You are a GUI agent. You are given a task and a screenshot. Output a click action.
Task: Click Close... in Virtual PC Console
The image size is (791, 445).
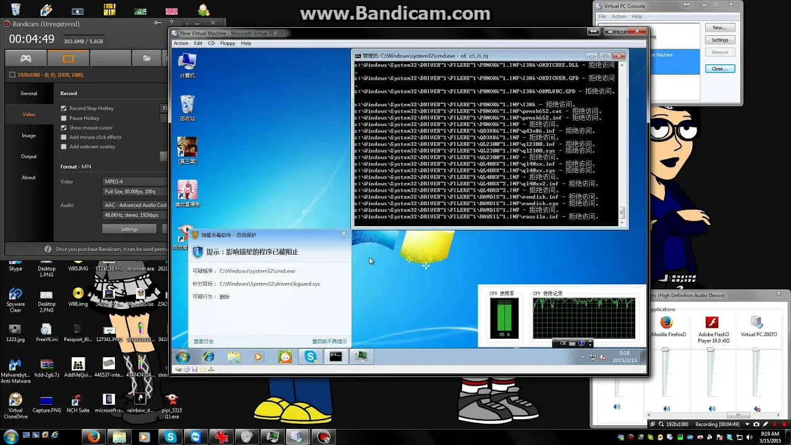point(720,69)
